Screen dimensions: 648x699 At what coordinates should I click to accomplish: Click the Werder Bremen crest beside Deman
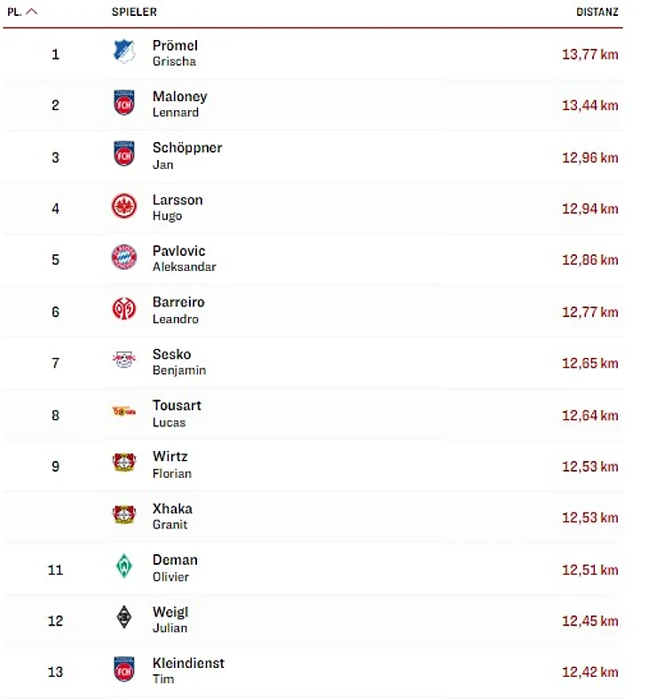click(x=124, y=567)
